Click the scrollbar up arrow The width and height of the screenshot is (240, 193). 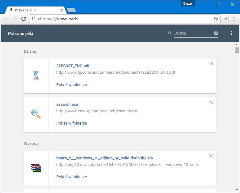click(x=237, y=45)
